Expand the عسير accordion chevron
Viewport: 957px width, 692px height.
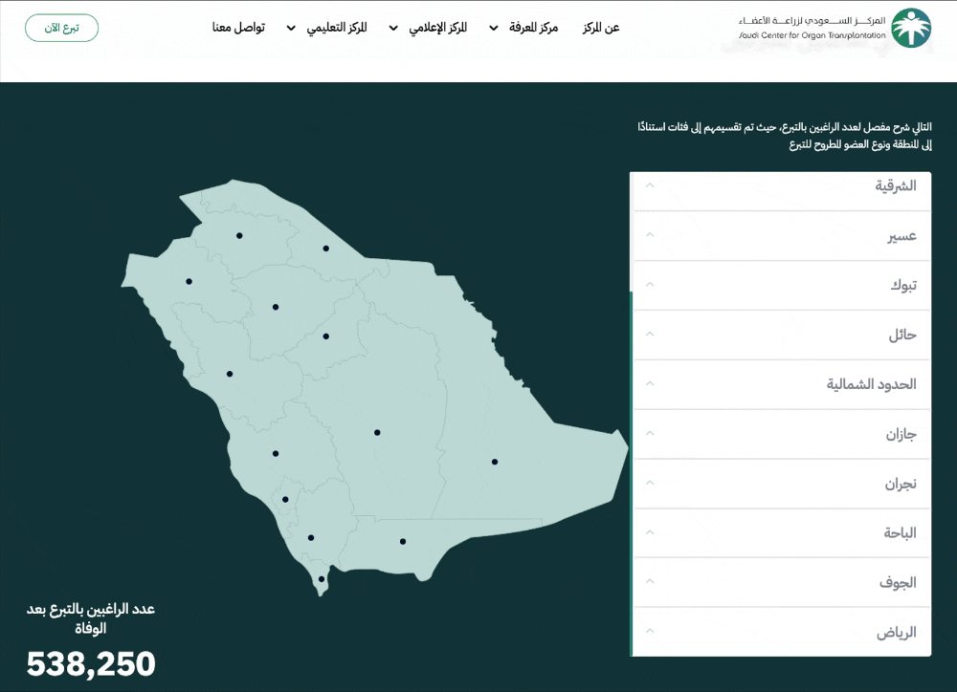[x=650, y=235]
